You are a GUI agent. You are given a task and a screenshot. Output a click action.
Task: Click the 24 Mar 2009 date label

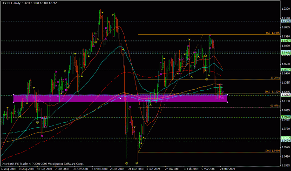[227, 169]
